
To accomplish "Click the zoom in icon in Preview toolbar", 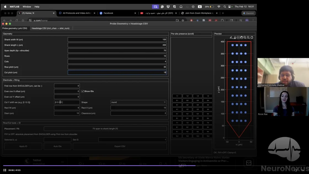I will tap(245, 38).
